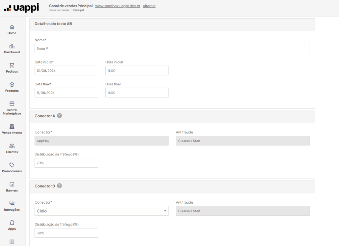Edit Conector B traffic distribution 30%
The height and width of the screenshot is (246, 339).
(66, 233)
